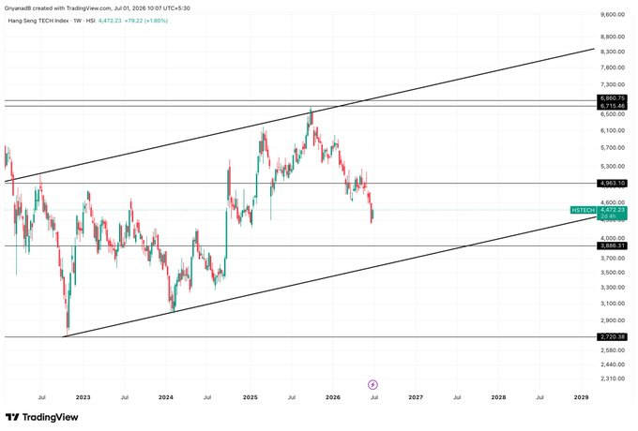Click the 2,580.00 price axis label
Image resolution: width=638 pixels, height=431 pixels.
point(613,350)
